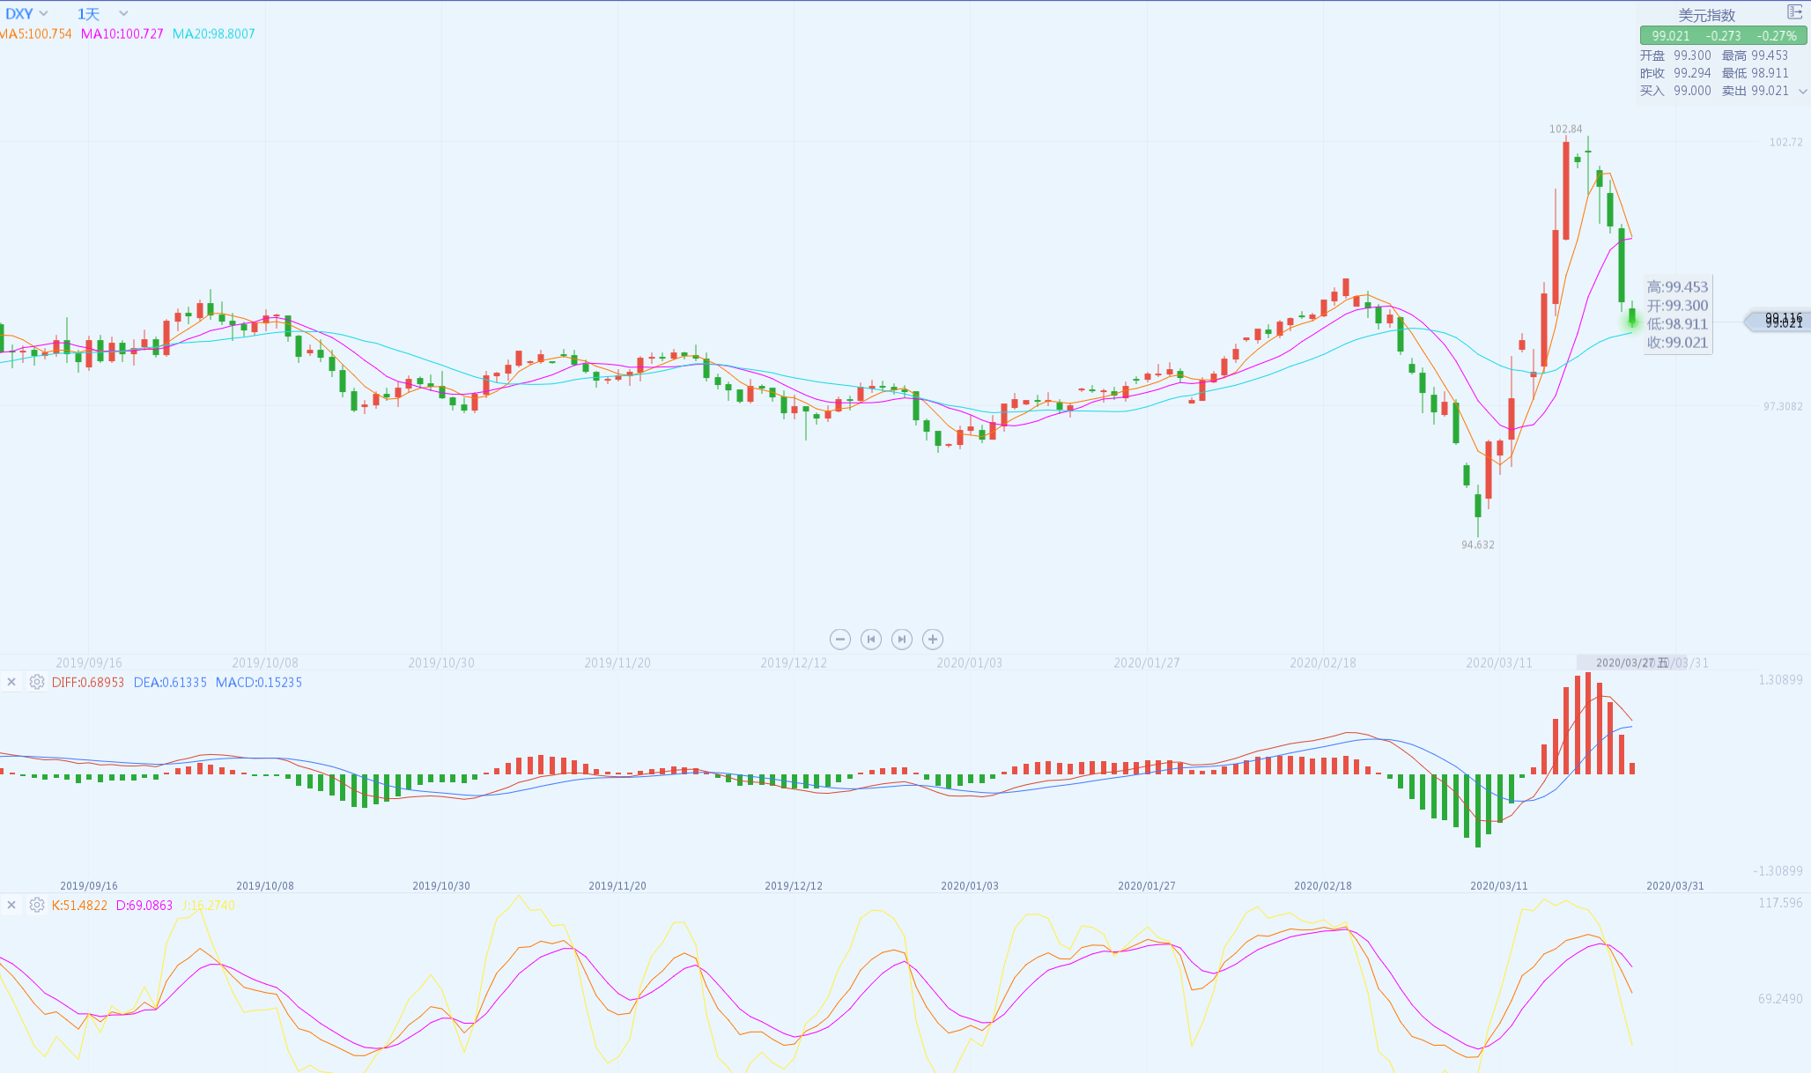Click the MA10:100.727 indicator label
The image size is (1811, 1073).
pyautogui.click(x=122, y=34)
